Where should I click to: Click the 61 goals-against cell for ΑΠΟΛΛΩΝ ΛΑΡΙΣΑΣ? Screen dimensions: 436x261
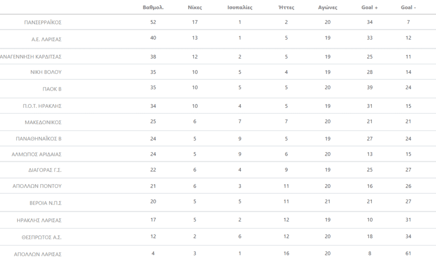point(408,253)
